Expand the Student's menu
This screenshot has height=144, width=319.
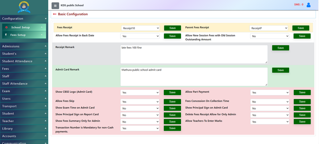pyautogui.click(x=24, y=54)
